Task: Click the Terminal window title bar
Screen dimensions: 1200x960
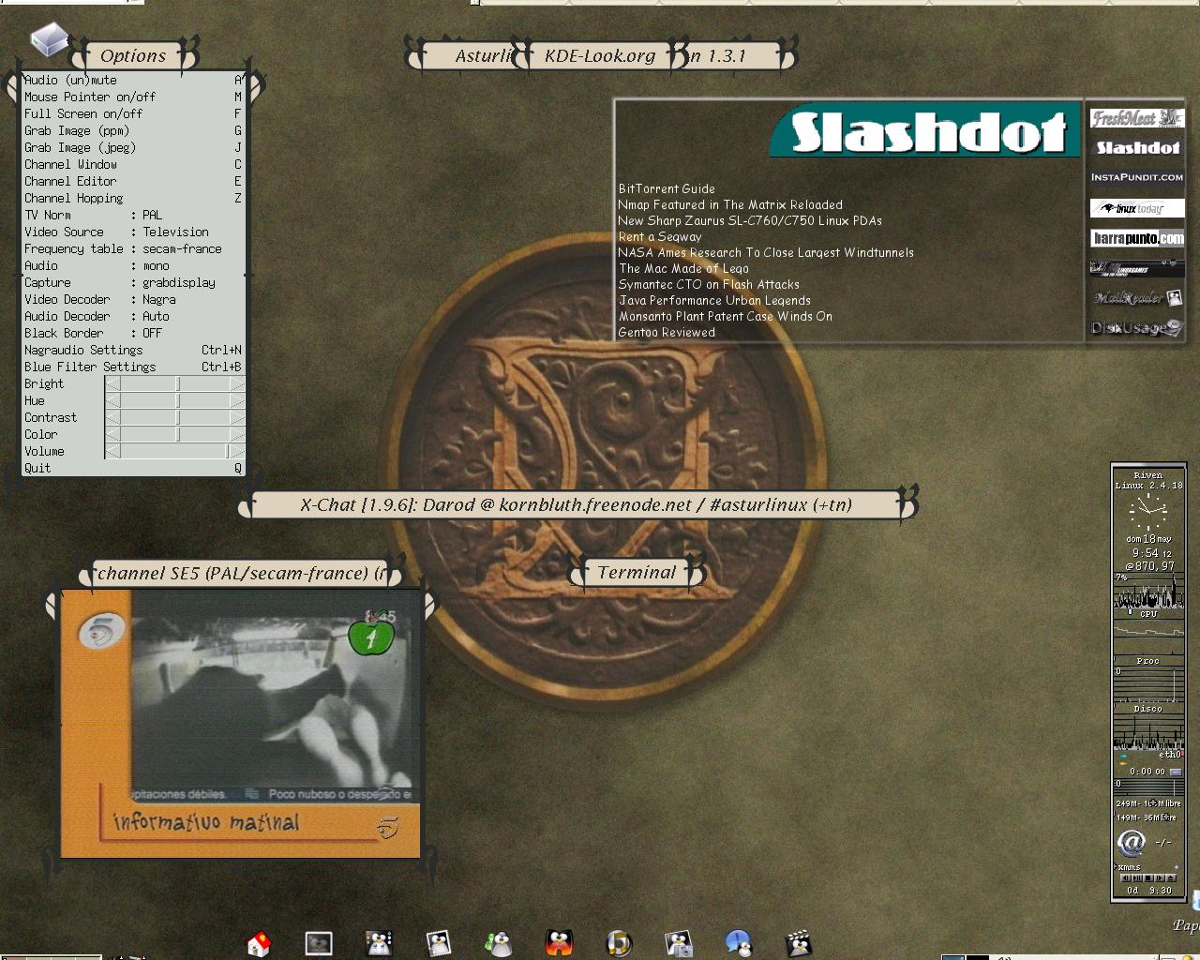Action: tap(637, 573)
